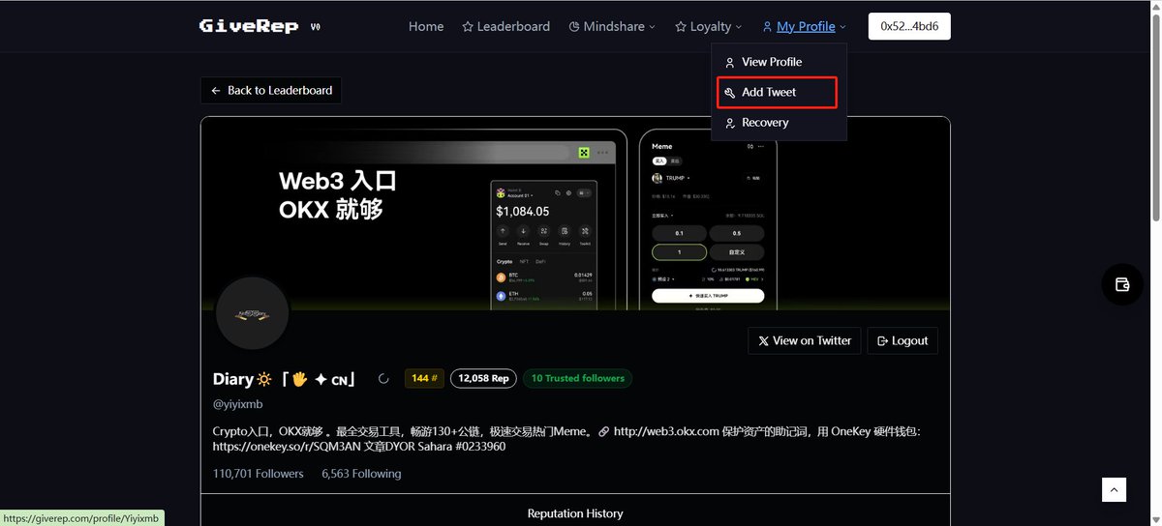Screen dimensions: 1162x526
Task: Click the Add Tweet key icon
Action: [x=730, y=93]
